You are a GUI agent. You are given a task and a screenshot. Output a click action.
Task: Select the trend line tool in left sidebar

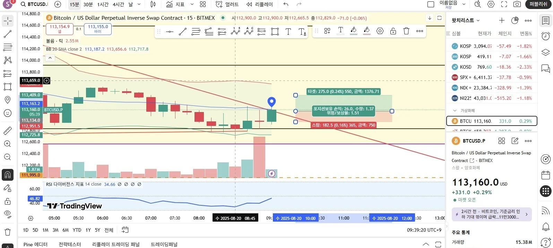[x=8, y=34]
